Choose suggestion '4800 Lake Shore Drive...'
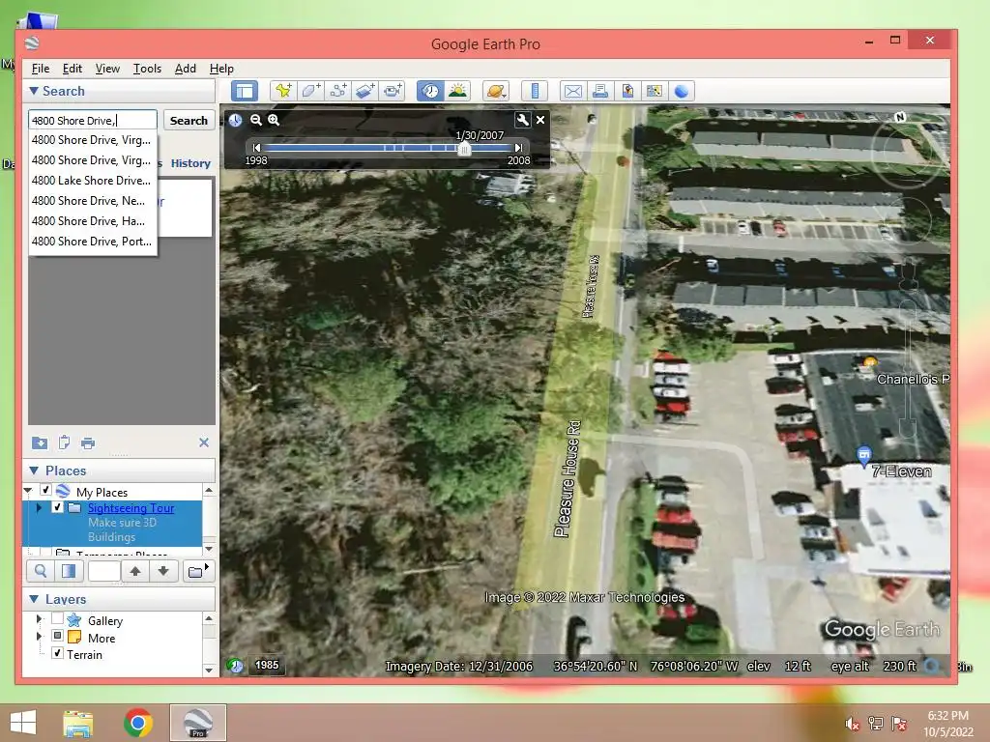This screenshot has height=742, width=990. pos(93,181)
